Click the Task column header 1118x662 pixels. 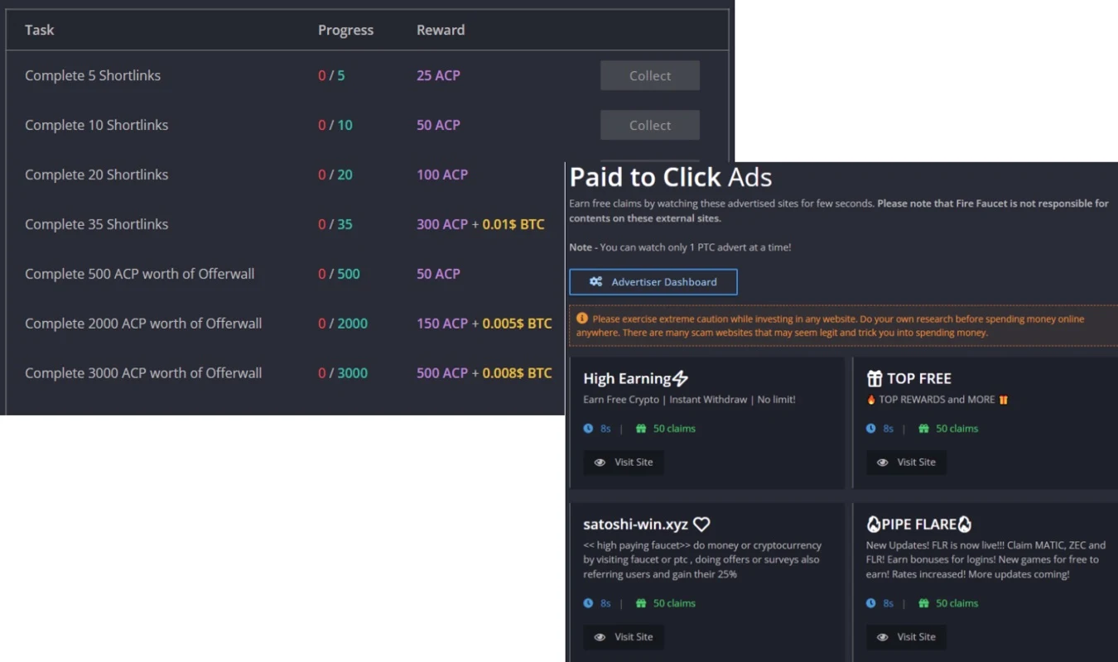tap(39, 30)
